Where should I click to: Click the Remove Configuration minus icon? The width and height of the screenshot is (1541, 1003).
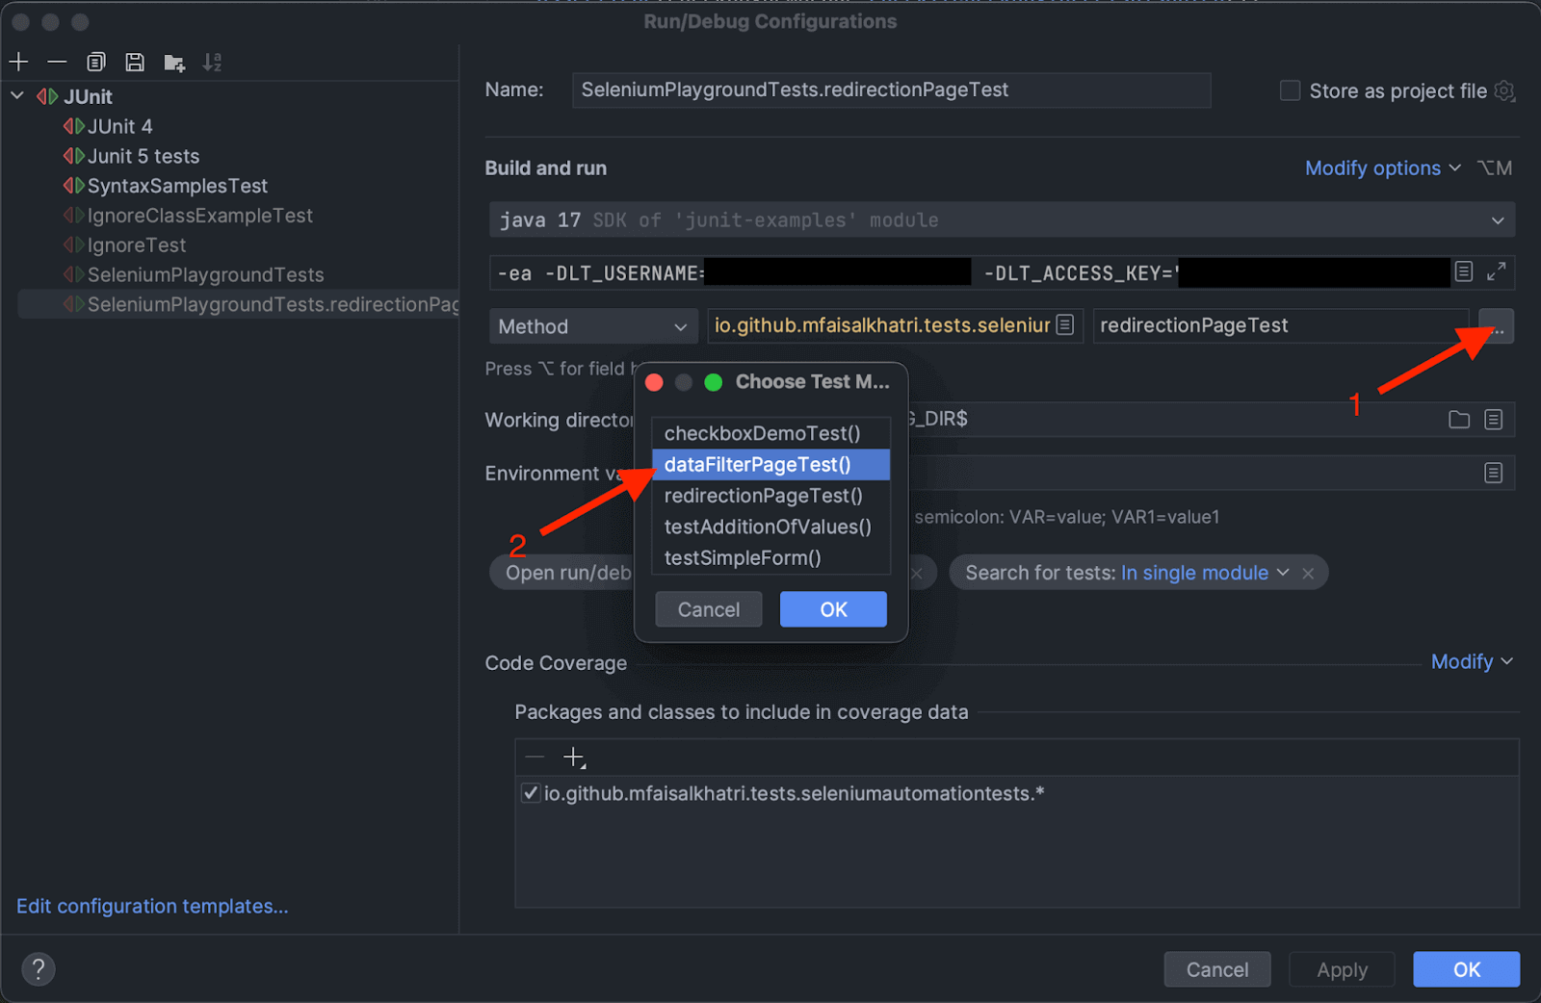click(x=57, y=63)
